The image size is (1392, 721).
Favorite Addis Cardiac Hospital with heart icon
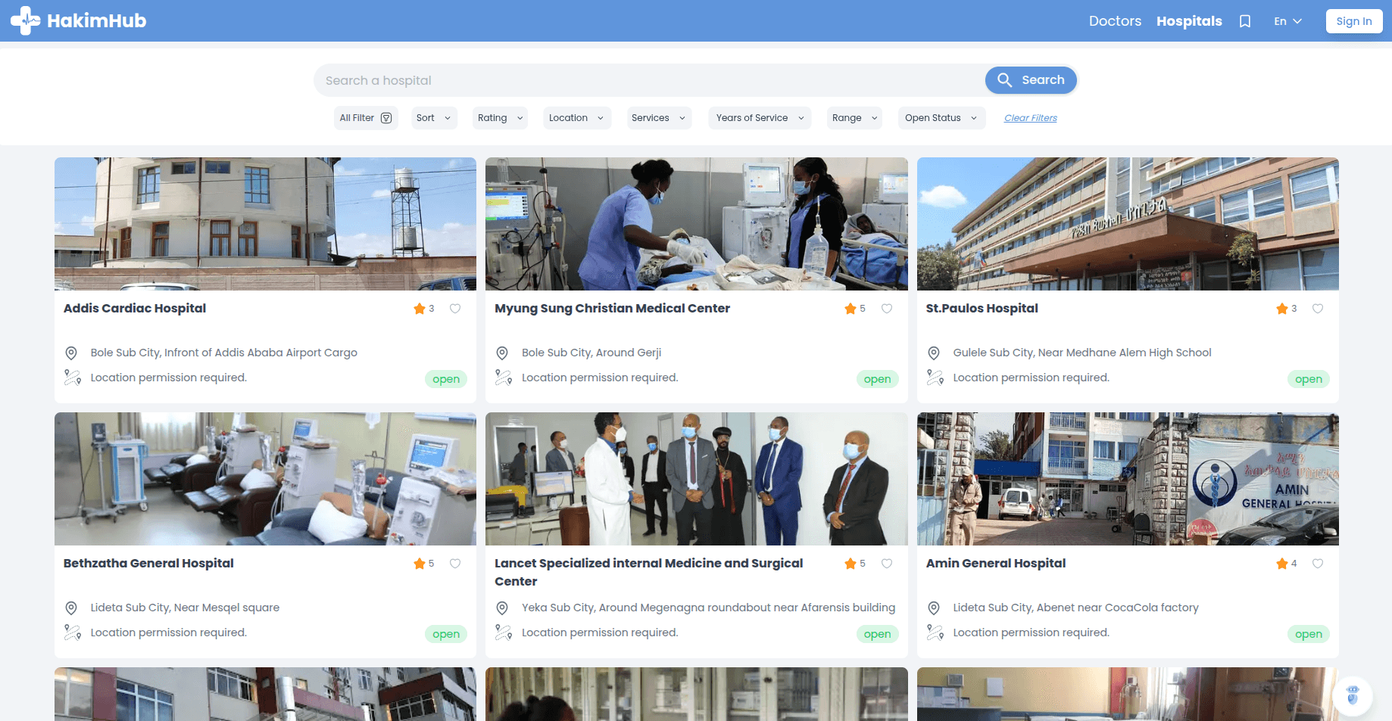coord(455,309)
